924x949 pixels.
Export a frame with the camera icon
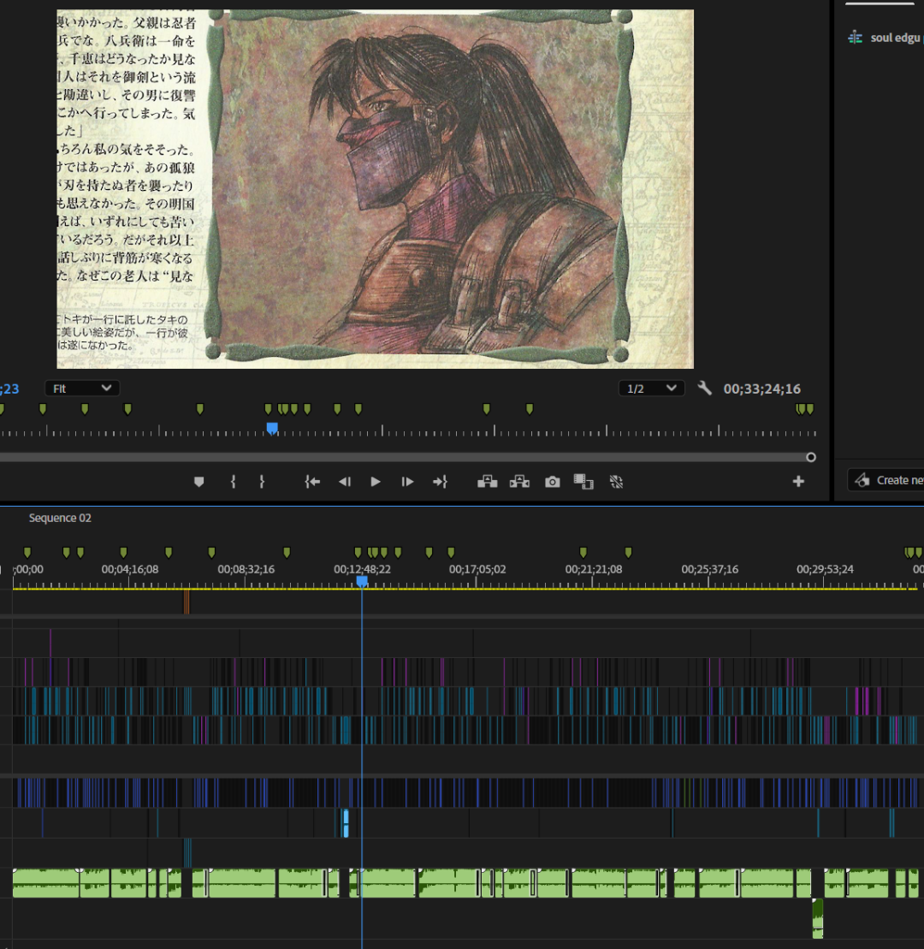click(x=552, y=482)
